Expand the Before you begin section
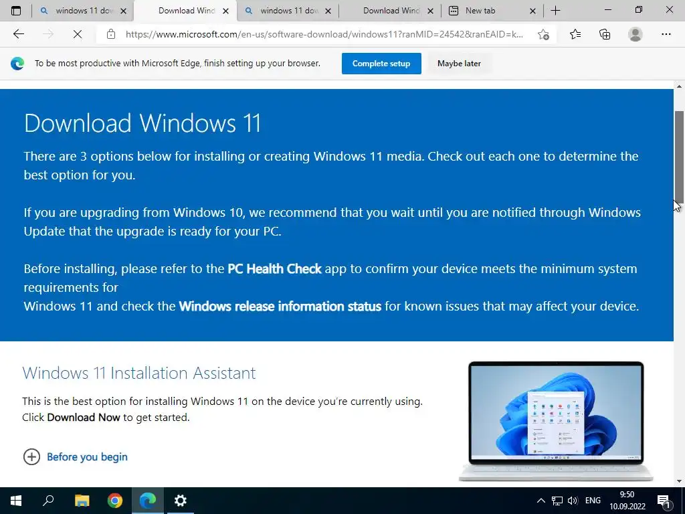 pyautogui.click(x=75, y=456)
